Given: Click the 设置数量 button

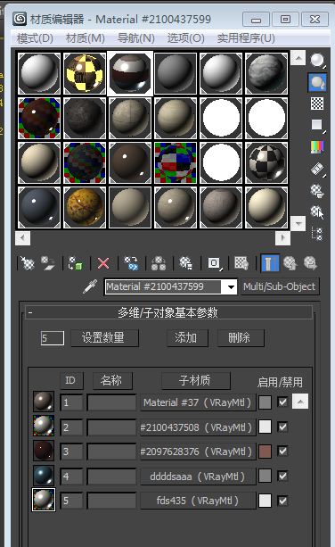Looking at the screenshot, I should 104,337.
